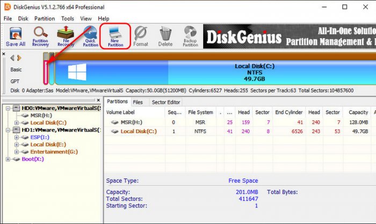Viewport: 376px width, 224px height.
Task: Close the disk map panel
Action: coord(4,54)
